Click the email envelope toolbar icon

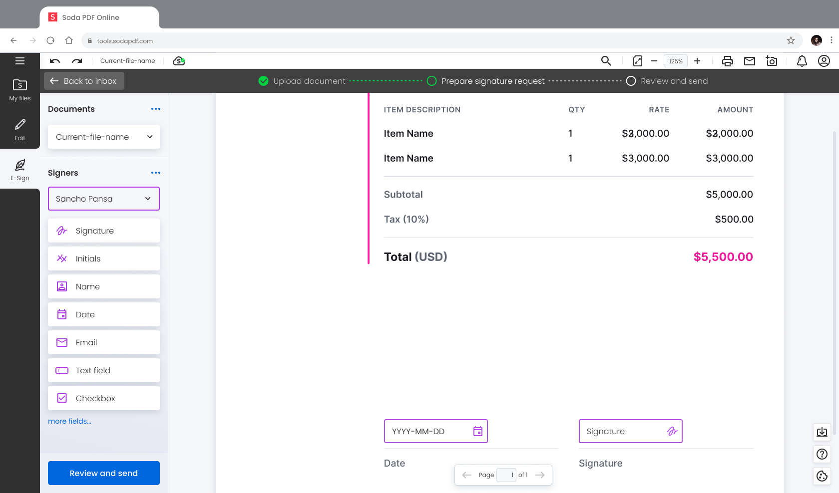pyautogui.click(x=749, y=61)
